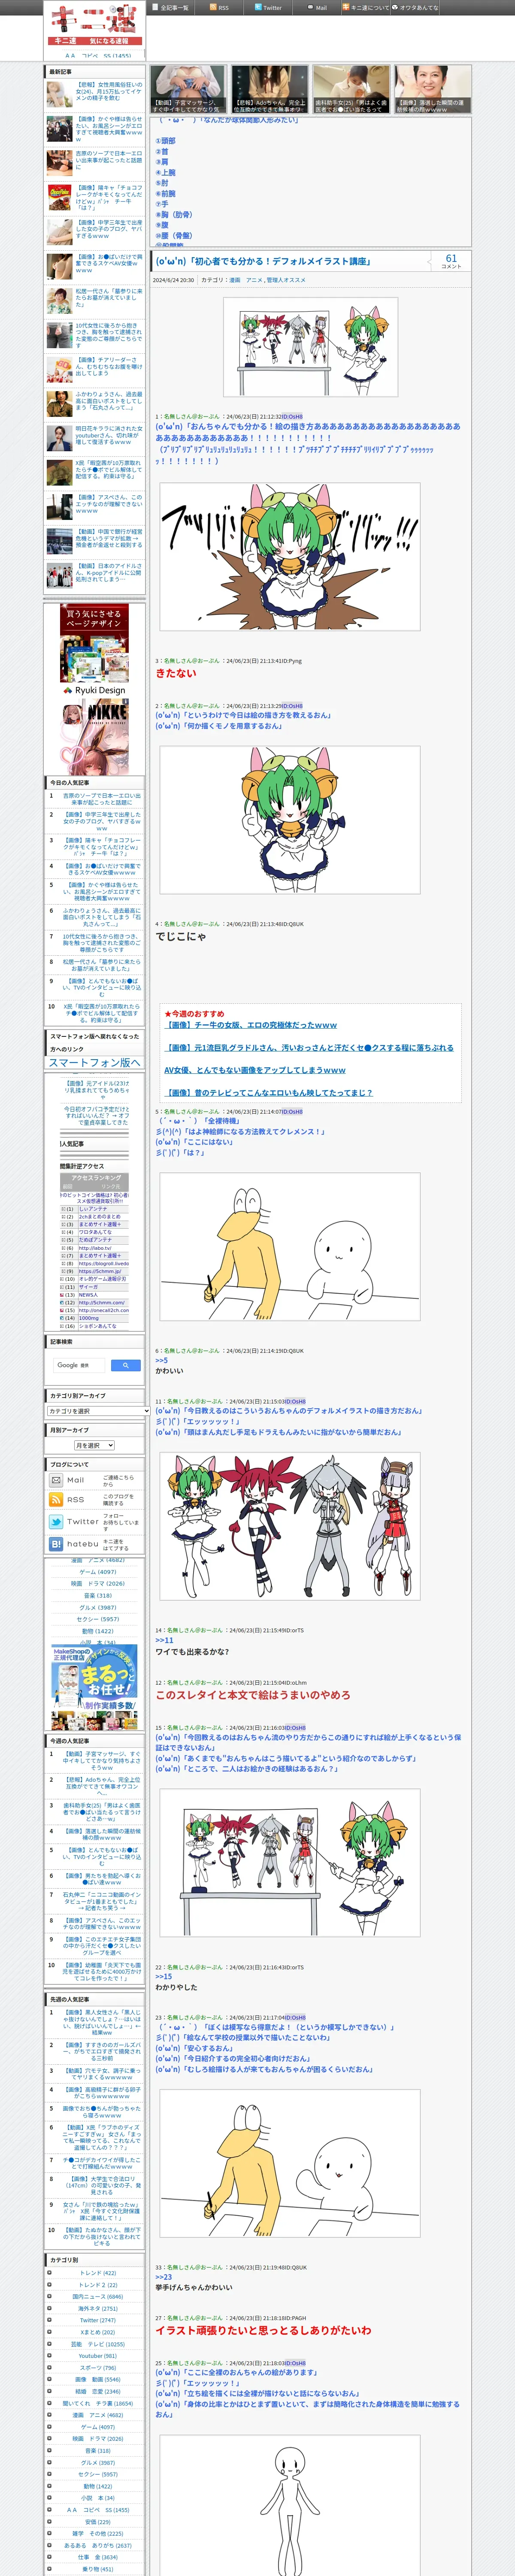Click the 61 コメント counter
This screenshot has width=515, height=2576.
[451, 261]
